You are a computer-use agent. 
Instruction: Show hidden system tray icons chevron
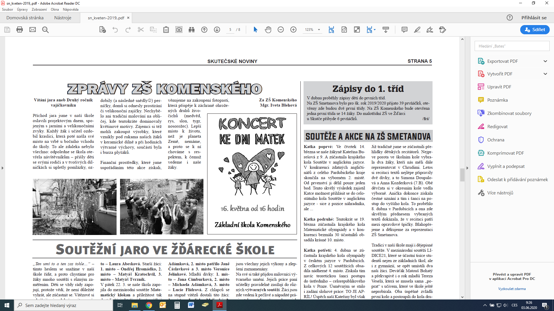[485, 305]
